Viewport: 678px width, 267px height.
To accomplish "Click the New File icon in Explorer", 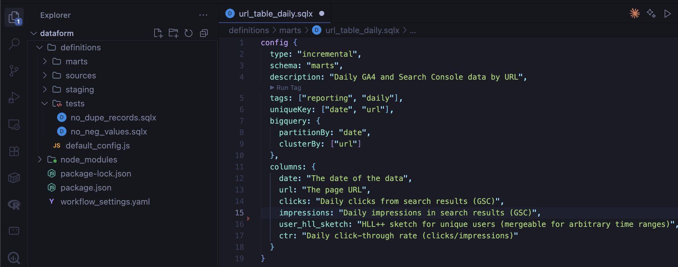I will tap(158, 33).
